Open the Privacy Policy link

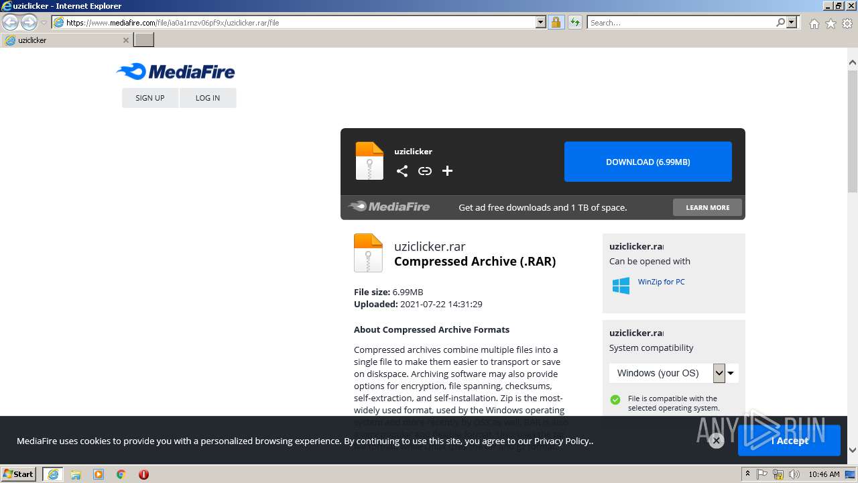[563, 441]
